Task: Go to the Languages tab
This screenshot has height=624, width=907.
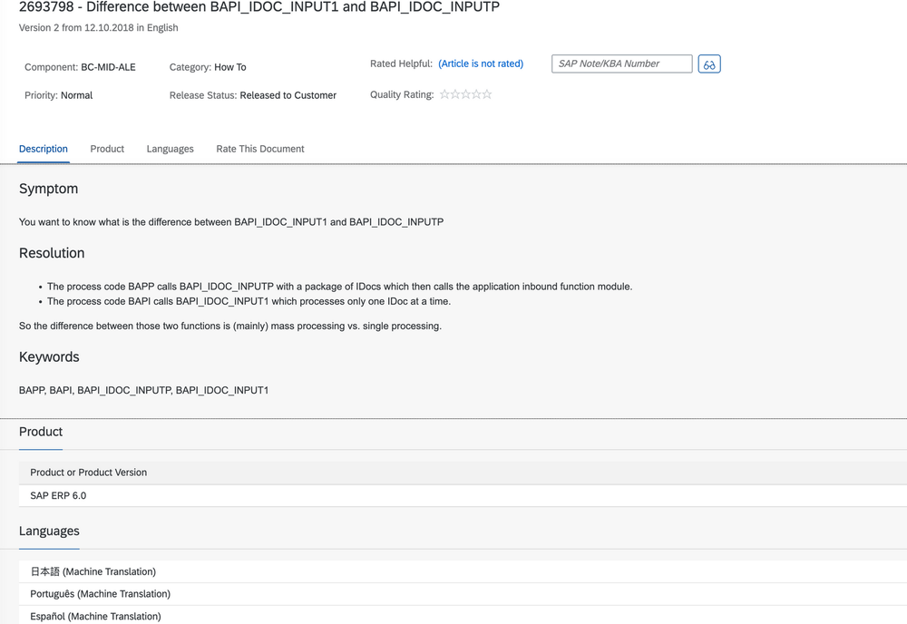Action: pyautogui.click(x=170, y=149)
